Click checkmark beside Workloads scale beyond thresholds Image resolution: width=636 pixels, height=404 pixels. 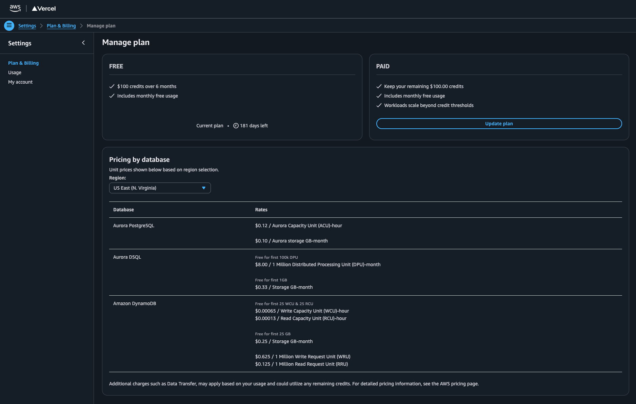tap(379, 105)
